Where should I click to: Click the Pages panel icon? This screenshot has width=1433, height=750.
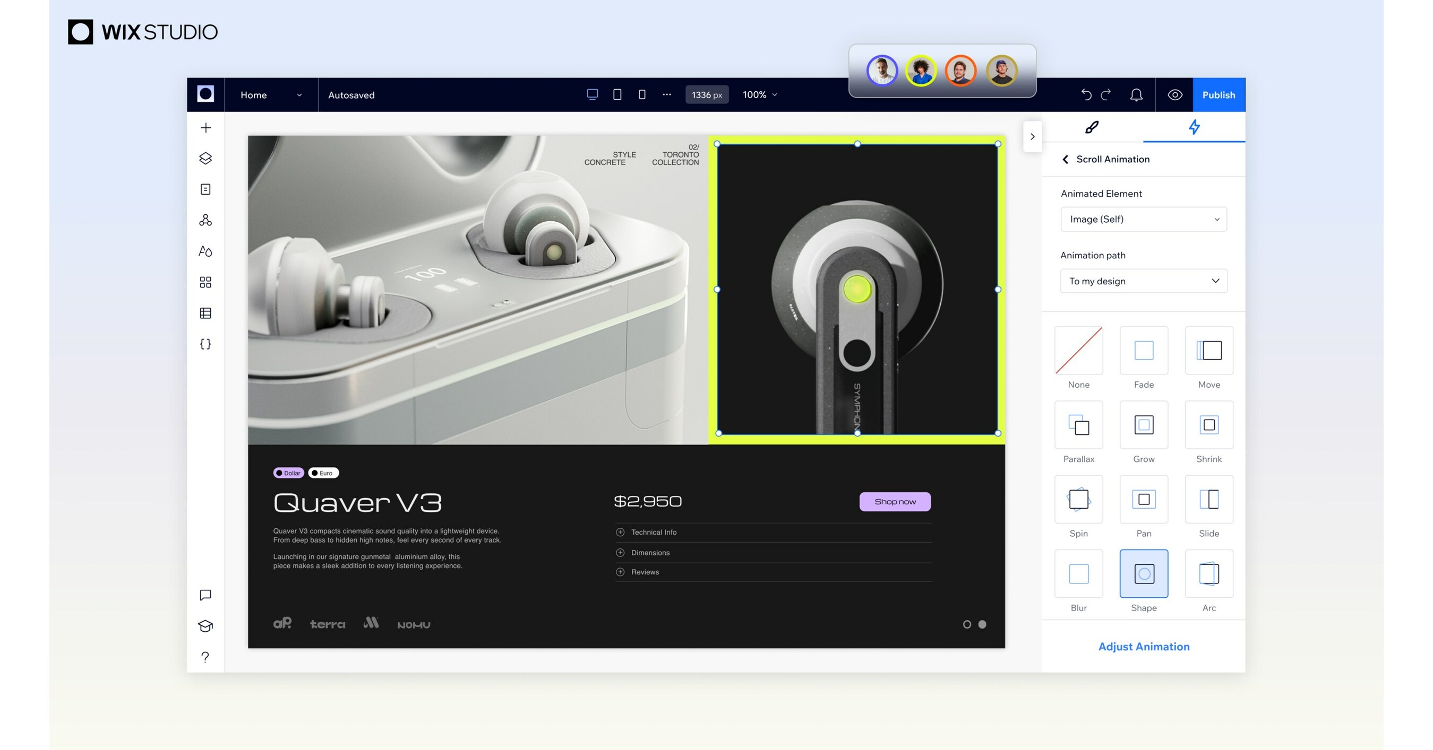[x=205, y=189]
